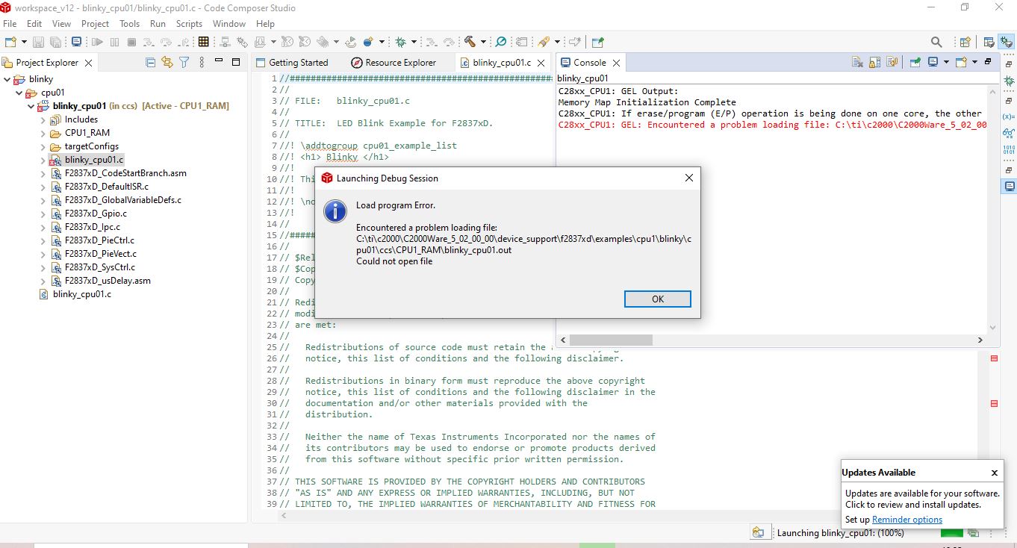1017x548 pixels.
Task: Open the Display Selected Console dropdown arrow
Action: click(x=946, y=63)
